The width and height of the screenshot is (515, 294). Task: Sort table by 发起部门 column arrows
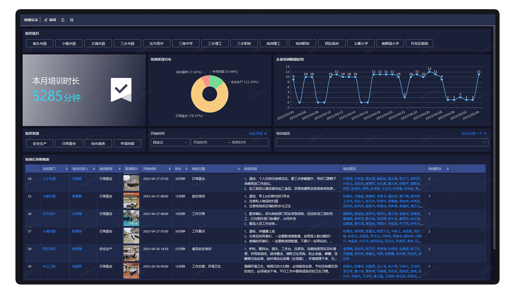[x=66, y=169]
